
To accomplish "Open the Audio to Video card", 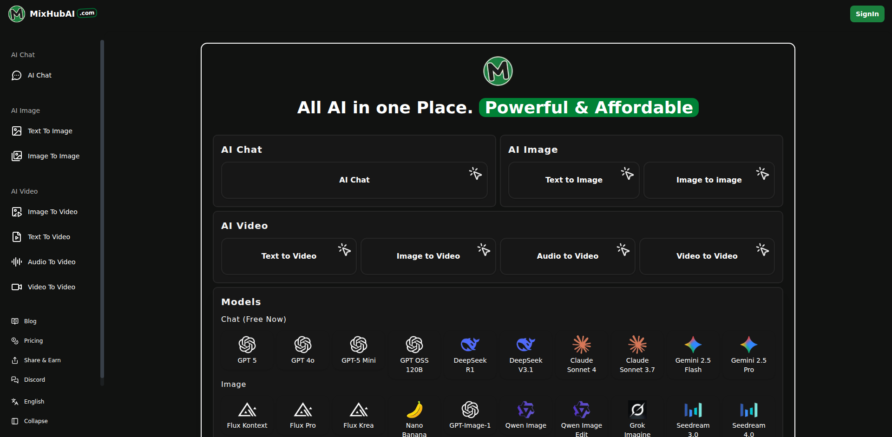I will point(568,256).
